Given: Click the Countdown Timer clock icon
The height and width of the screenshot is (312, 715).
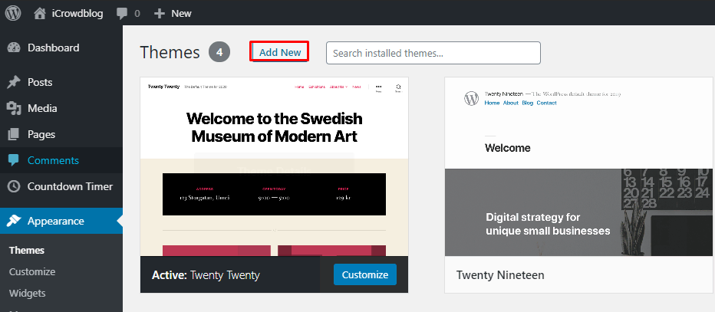Looking at the screenshot, I should point(14,186).
